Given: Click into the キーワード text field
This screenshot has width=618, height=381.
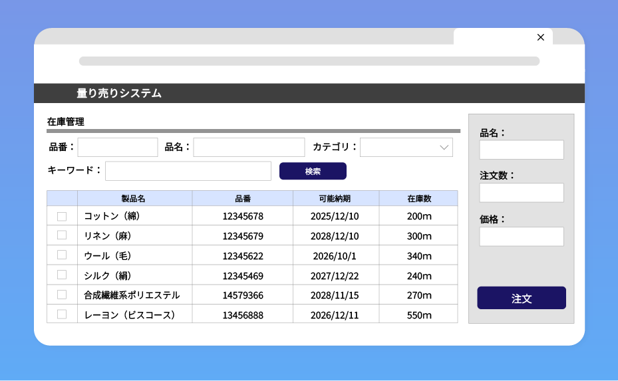Looking at the screenshot, I should tap(188, 171).
